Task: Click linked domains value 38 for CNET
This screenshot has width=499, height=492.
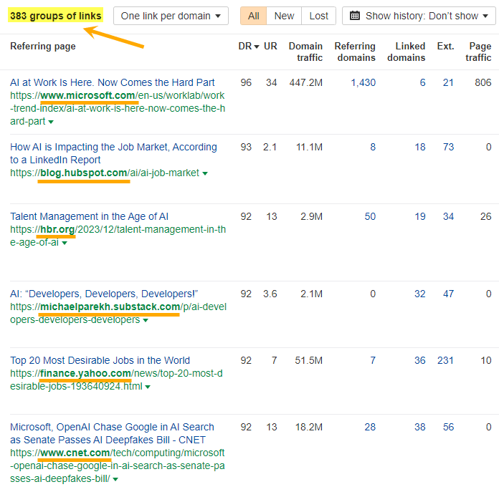Action: 420,427
